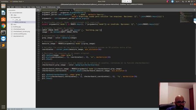Click the Line/Column indicator in status bar
The width and height of the screenshot is (196, 110).
pos(17,109)
